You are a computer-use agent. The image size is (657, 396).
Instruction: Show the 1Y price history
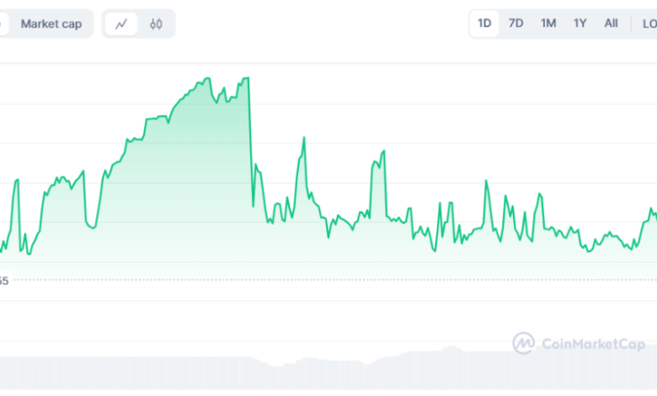(x=580, y=24)
